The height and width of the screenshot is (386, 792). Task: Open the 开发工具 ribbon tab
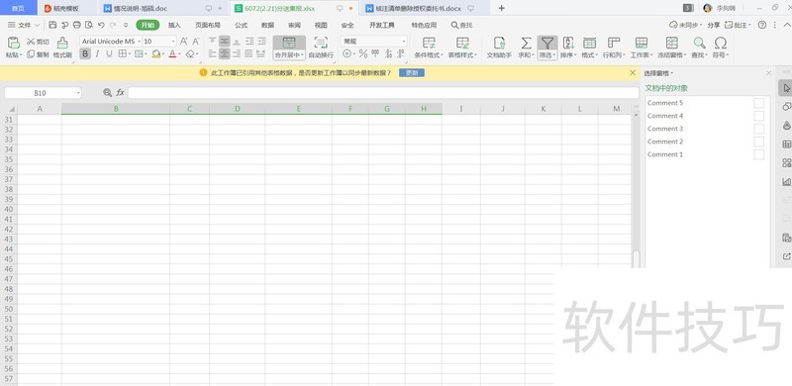(x=382, y=25)
